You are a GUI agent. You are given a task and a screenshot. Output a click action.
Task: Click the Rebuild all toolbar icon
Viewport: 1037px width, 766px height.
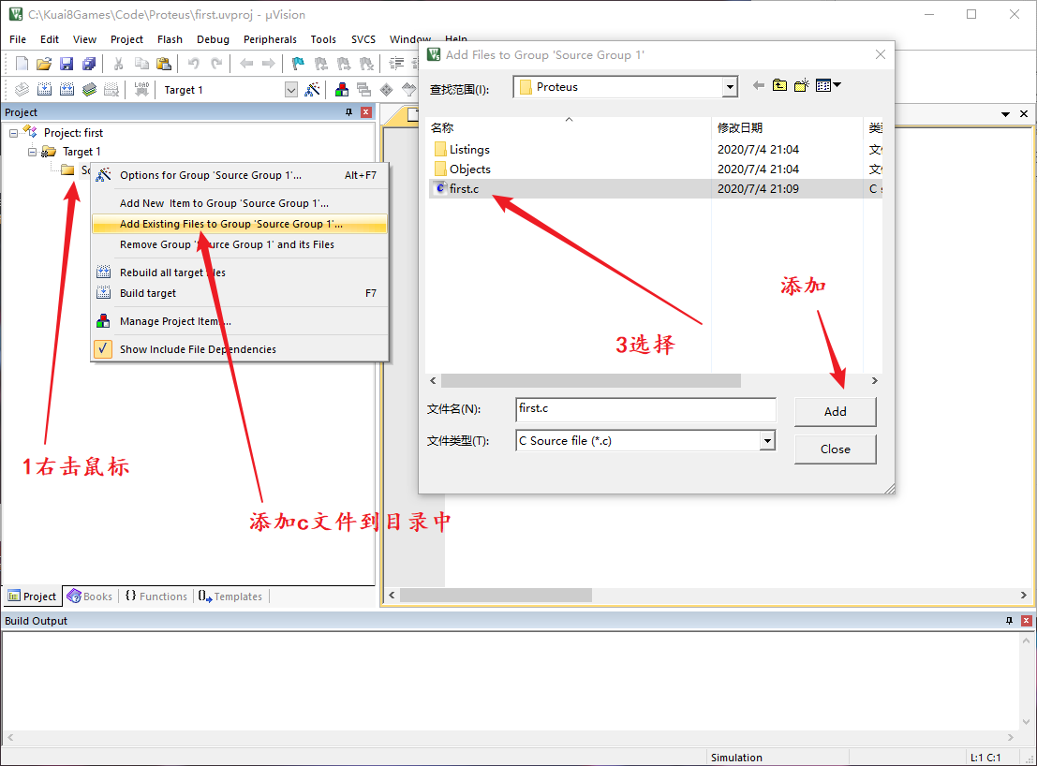(x=67, y=89)
